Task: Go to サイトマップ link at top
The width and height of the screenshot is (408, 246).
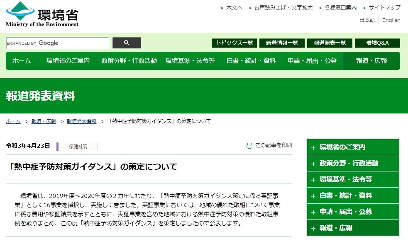Action: pyautogui.click(x=384, y=7)
